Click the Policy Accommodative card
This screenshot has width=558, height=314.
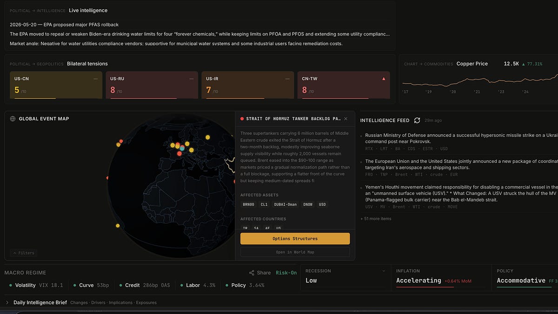525,278
